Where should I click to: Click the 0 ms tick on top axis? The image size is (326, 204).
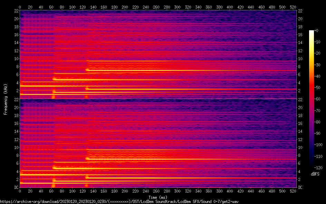coord(20,7)
